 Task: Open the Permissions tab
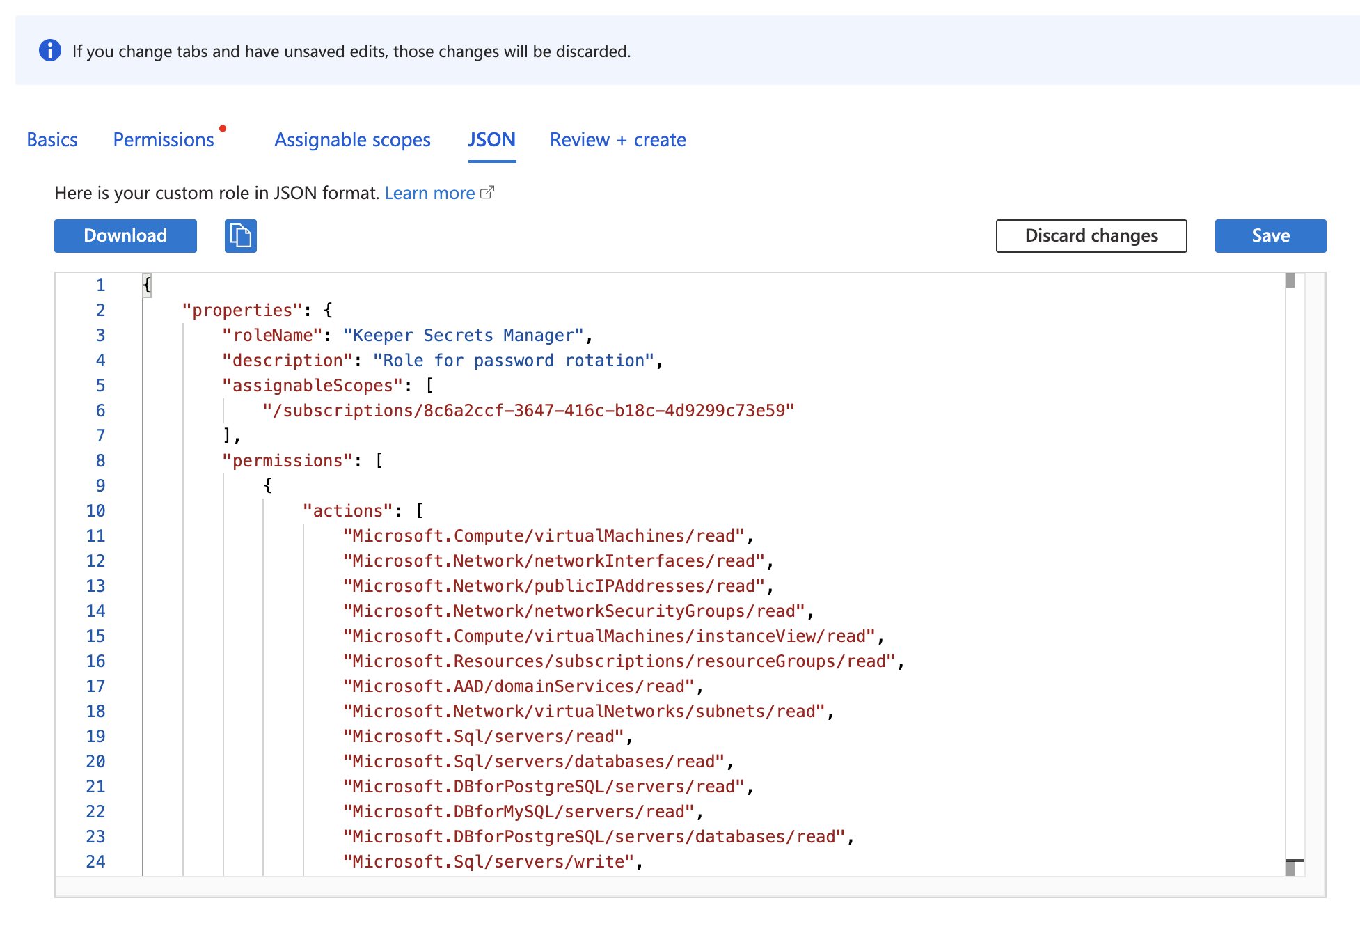(x=164, y=140)
